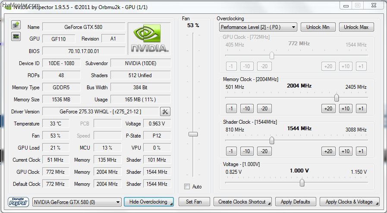Click the GPU Clock slider handle
Image resolution: width=387 pixels, height=213 pixels.
click(272, 55)
